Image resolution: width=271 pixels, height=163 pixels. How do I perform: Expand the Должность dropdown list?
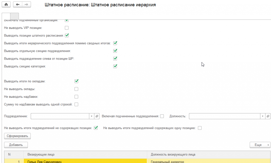(x=263, y=116)
